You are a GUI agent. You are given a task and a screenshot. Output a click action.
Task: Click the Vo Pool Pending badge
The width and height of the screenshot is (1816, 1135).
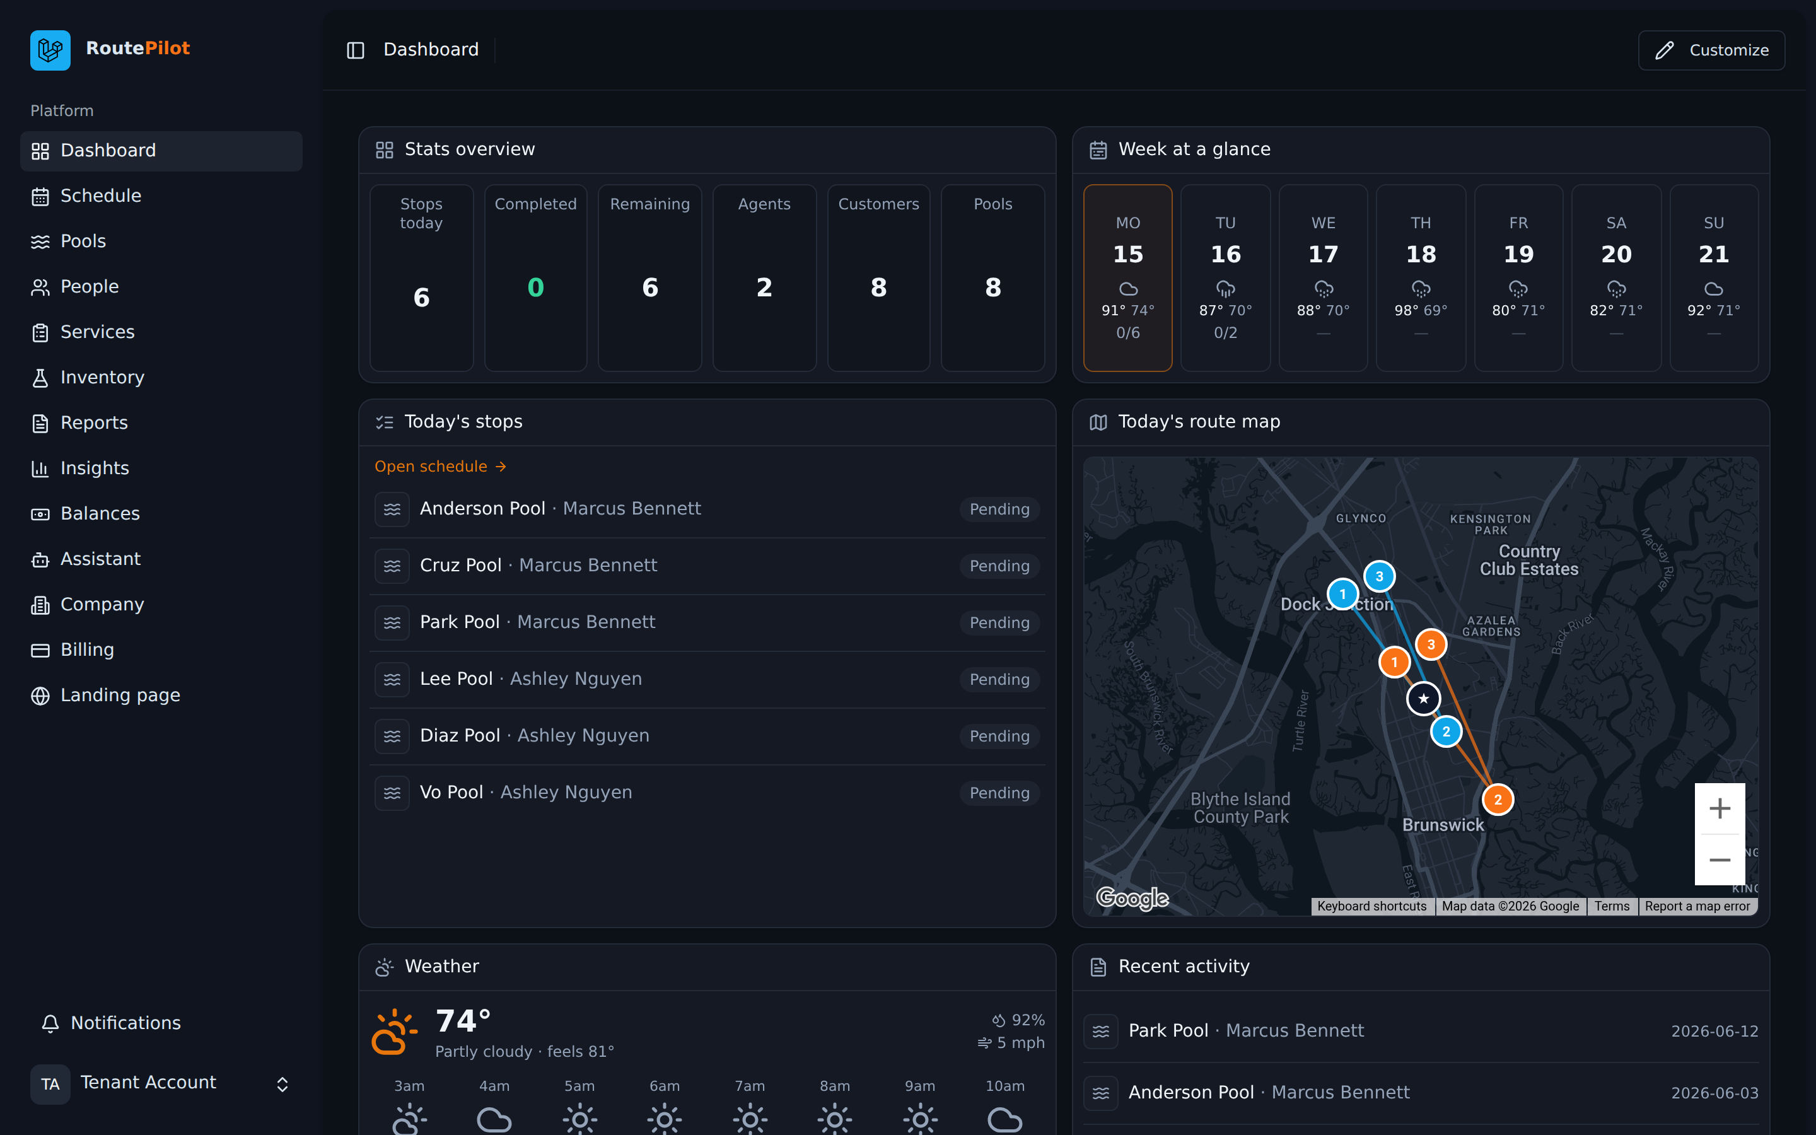[999, 793]
